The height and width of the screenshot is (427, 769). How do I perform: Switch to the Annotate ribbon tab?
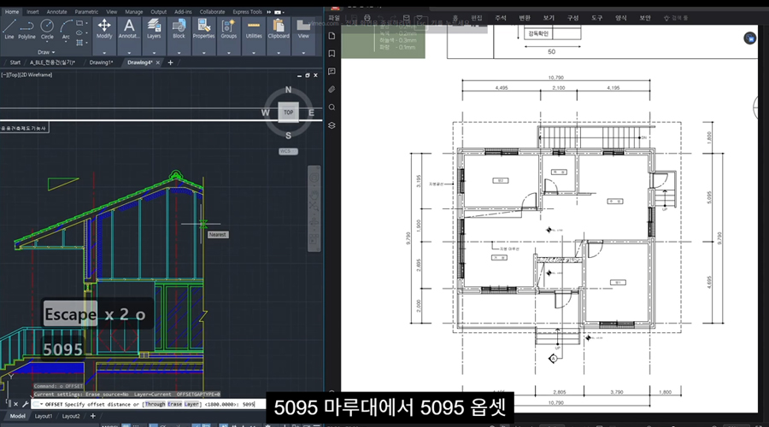(x=56, y=12)
